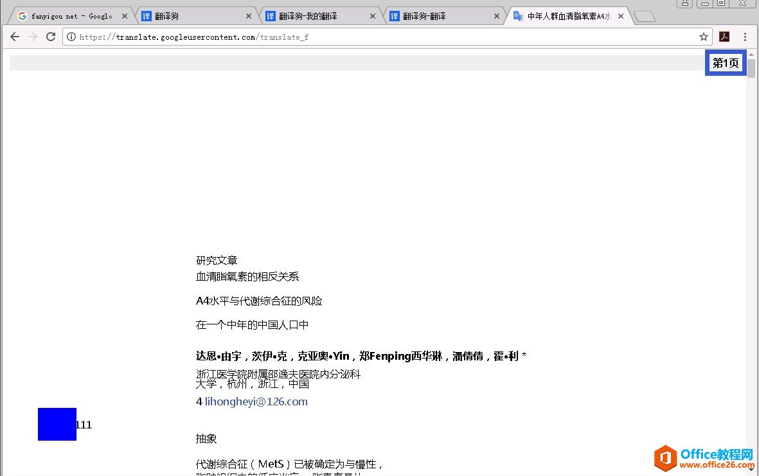The height and width of the screenshot is (476, 759).
Task: Click the 翻译狗 tab favicon
Action: [146, 15]
